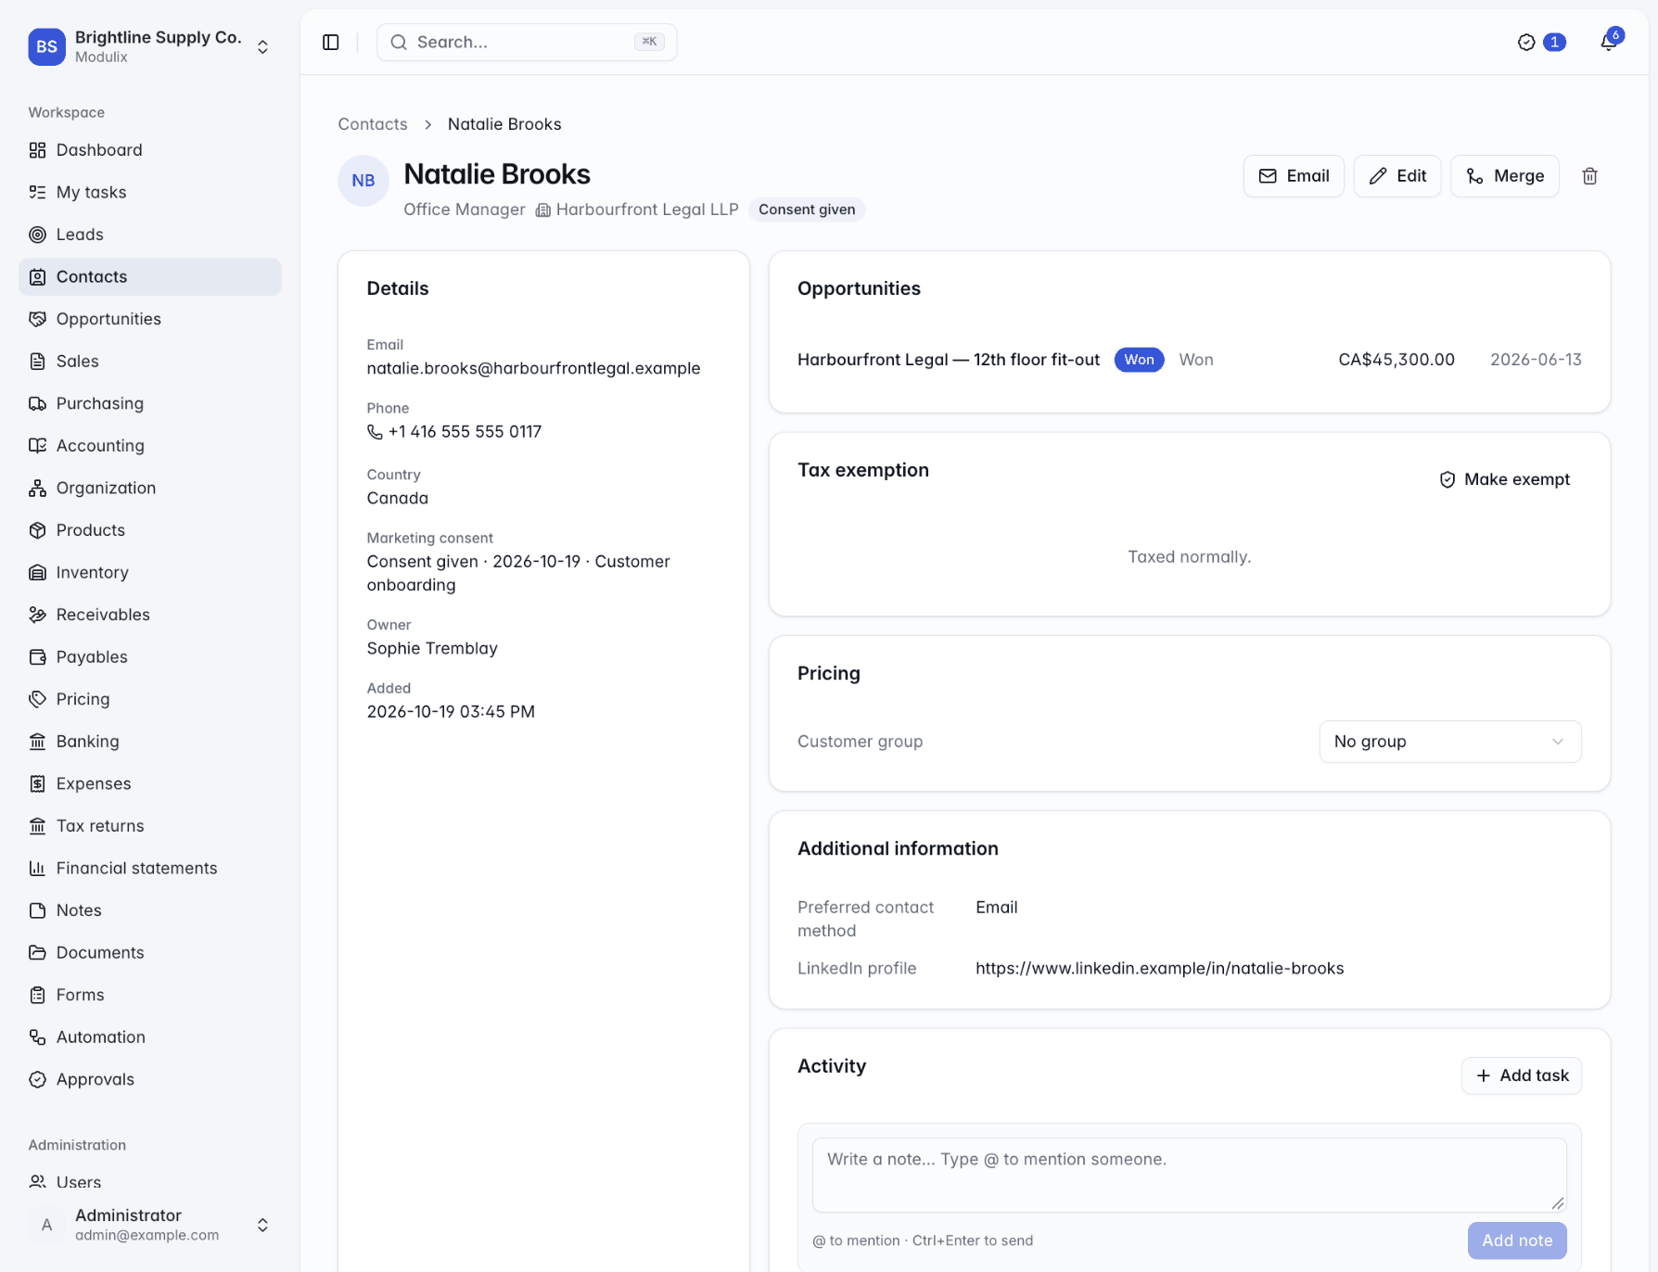Open Dashboard in sidebar
This screenshot has height=1272, width=1658.
click(150, 150)
